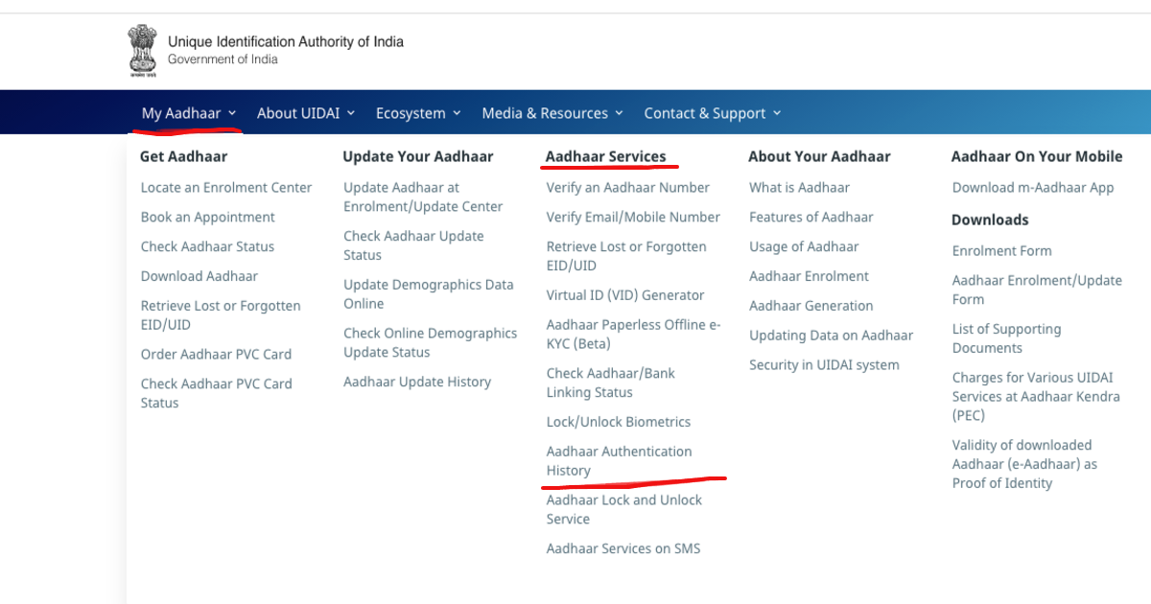Expand the Ecosystem navigation dropdown

(411, 112)
